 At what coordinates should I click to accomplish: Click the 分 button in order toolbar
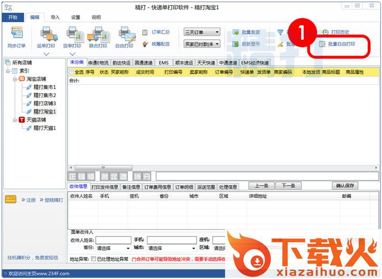(146, 176)
